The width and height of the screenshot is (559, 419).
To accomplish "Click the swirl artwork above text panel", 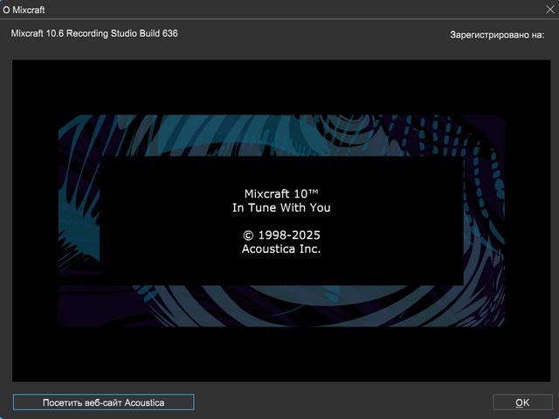I will 279,136.
